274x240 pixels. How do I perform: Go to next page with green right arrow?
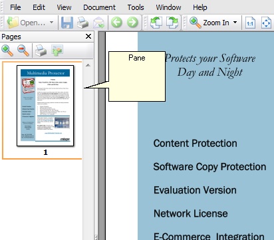pos(132,23)
